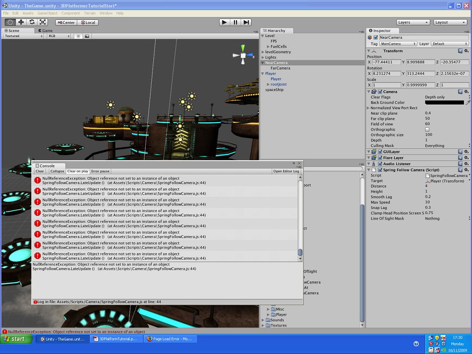Enable the Orthographic checkbox on the Camera
The width and height of the screenshot is (472, 354).
coord(427,129)
